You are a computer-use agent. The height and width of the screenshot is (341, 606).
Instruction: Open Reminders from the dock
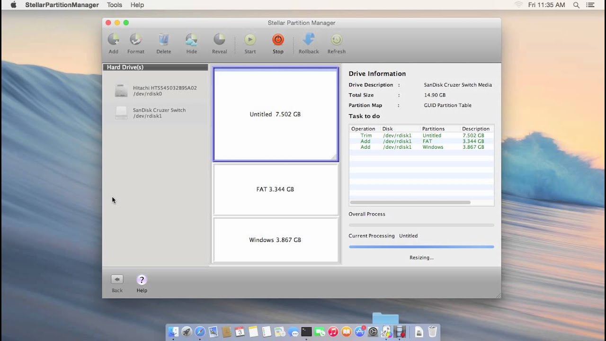pyautogui.click(x=267, y=332)
